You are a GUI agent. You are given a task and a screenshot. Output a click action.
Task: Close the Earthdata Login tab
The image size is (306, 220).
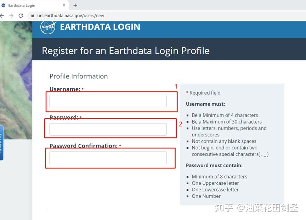[x=64, y=5]
